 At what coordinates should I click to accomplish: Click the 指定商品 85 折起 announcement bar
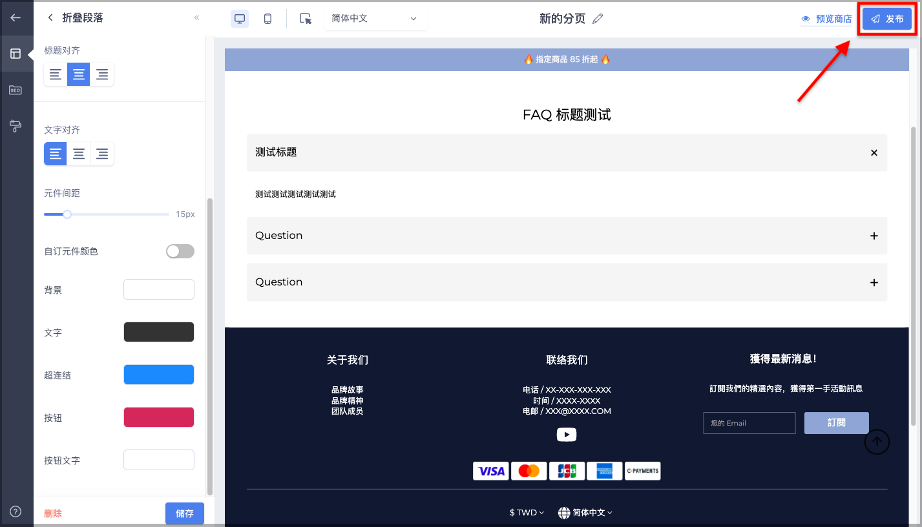point(567,59)
